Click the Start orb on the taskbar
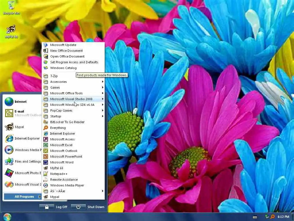 pyautogui.click(x=7, y=217)
